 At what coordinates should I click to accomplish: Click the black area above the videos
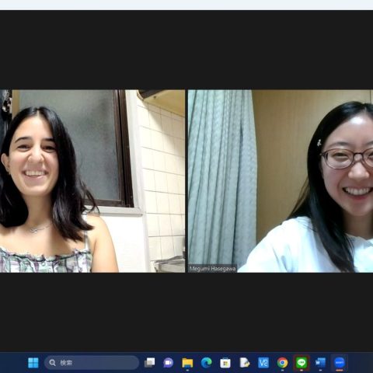point(186,50)
